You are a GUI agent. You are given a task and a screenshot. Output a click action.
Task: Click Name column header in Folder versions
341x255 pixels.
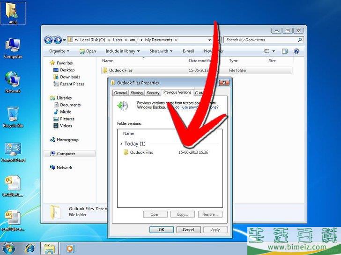pyautogui.click(x=128, y=134)
